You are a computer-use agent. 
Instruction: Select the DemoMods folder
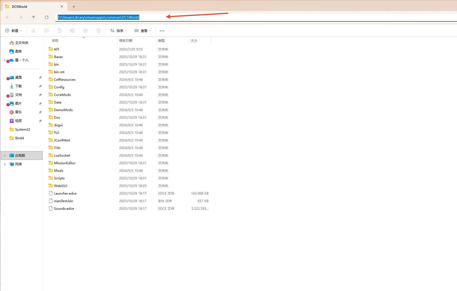(x=63, y=110)
